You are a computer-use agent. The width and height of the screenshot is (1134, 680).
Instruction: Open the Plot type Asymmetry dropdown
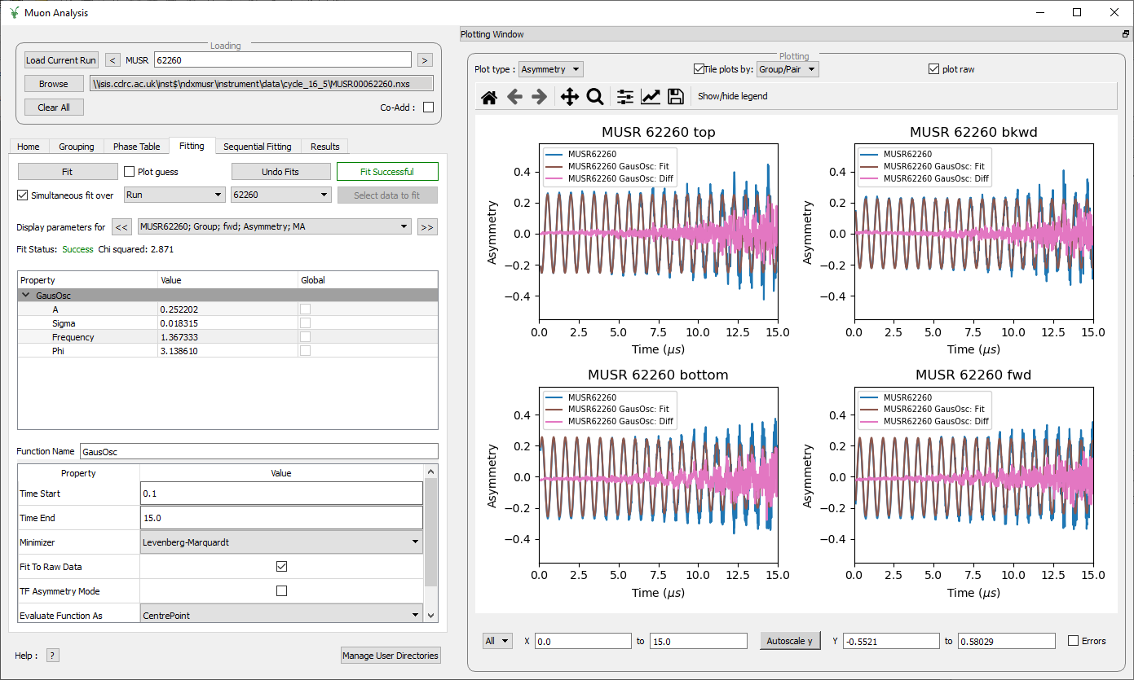[x=551, y=69]
